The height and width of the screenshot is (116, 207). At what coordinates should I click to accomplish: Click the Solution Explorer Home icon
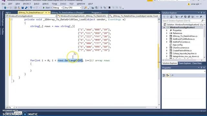pyautogui.click(x=171, y=17)
